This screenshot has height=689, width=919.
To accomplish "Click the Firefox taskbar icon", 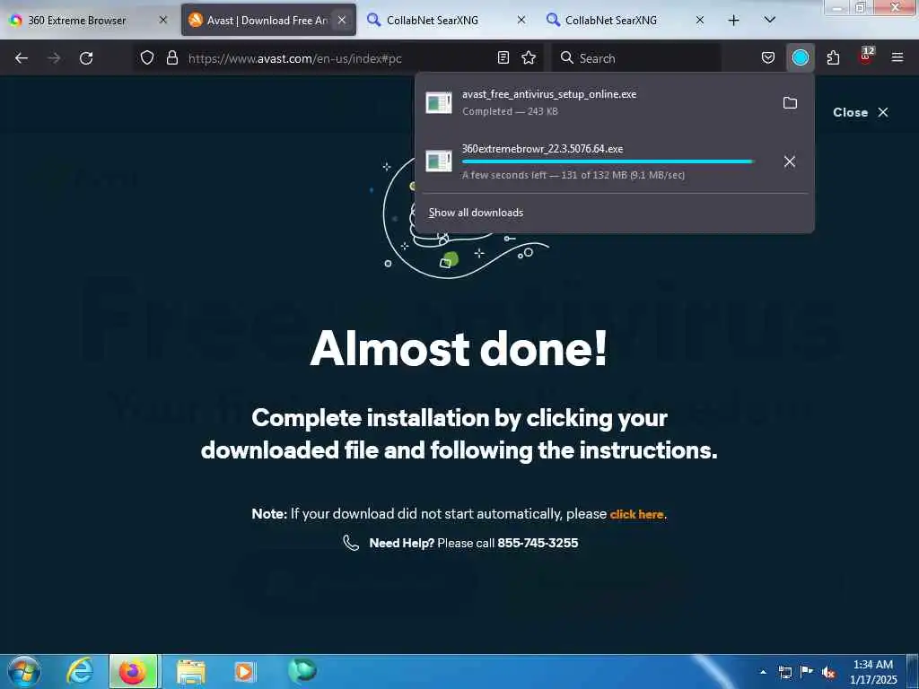I will tap(133, 671).
